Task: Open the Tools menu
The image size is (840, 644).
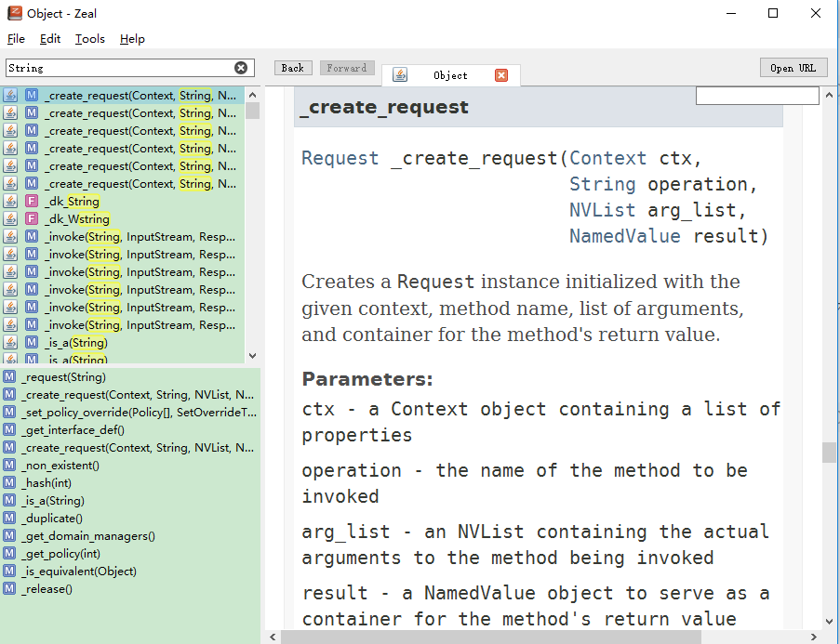Action: tap(89, 39)
